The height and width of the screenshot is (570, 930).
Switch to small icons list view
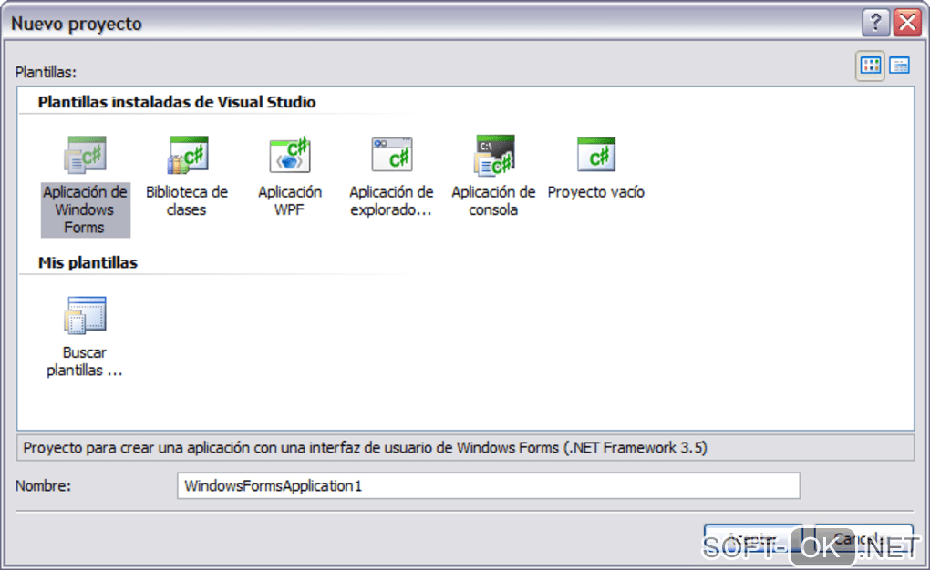(x=900, y=66)
